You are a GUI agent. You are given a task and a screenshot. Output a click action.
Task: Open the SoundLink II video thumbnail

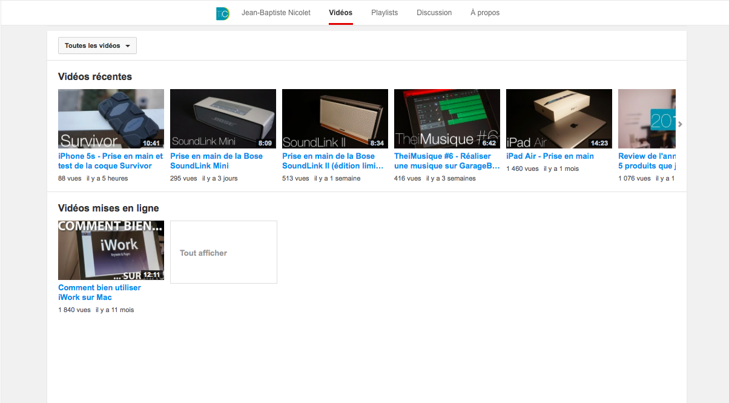pos(335,119)
